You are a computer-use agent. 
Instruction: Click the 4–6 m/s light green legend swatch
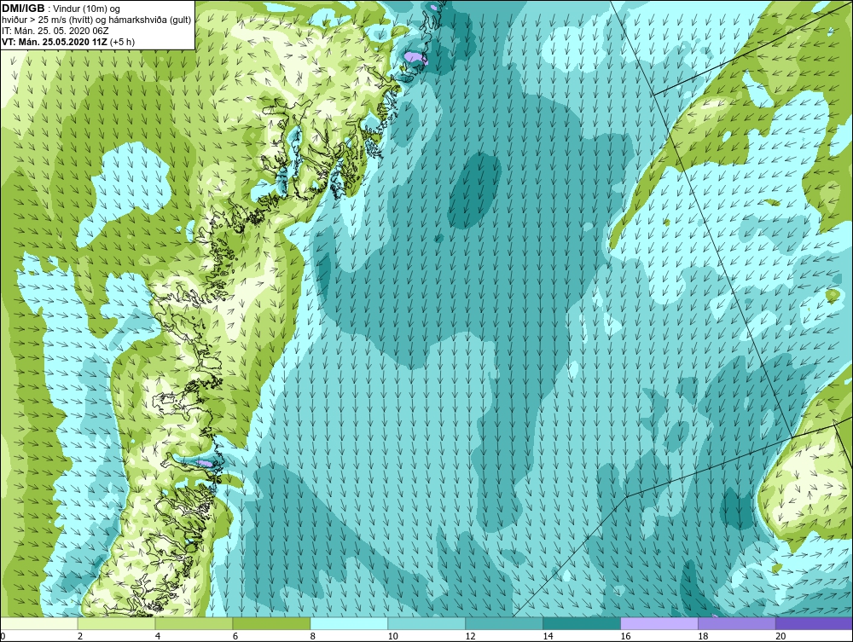pos(194,623)
